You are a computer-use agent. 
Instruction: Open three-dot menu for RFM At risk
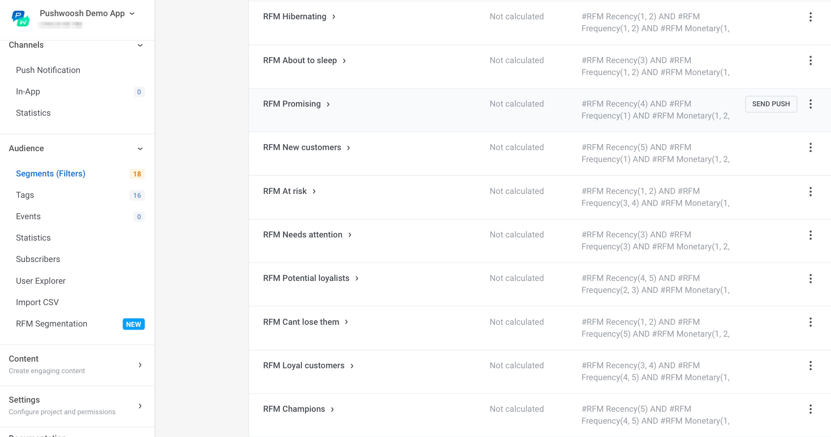(810, 191)
